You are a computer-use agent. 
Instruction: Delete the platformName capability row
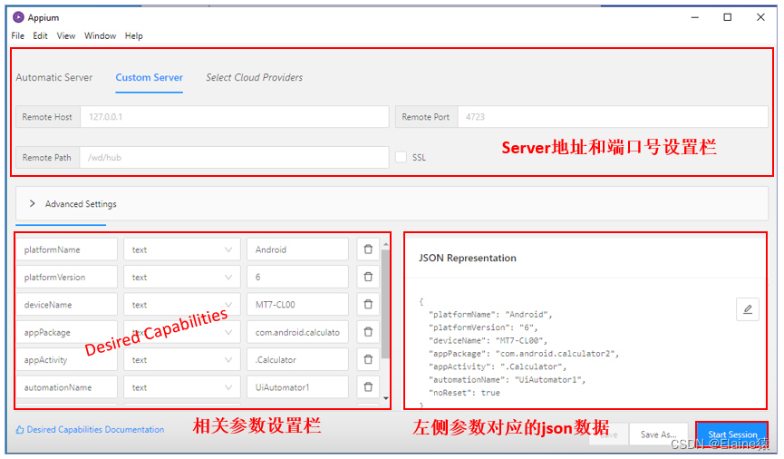[368, 249]
